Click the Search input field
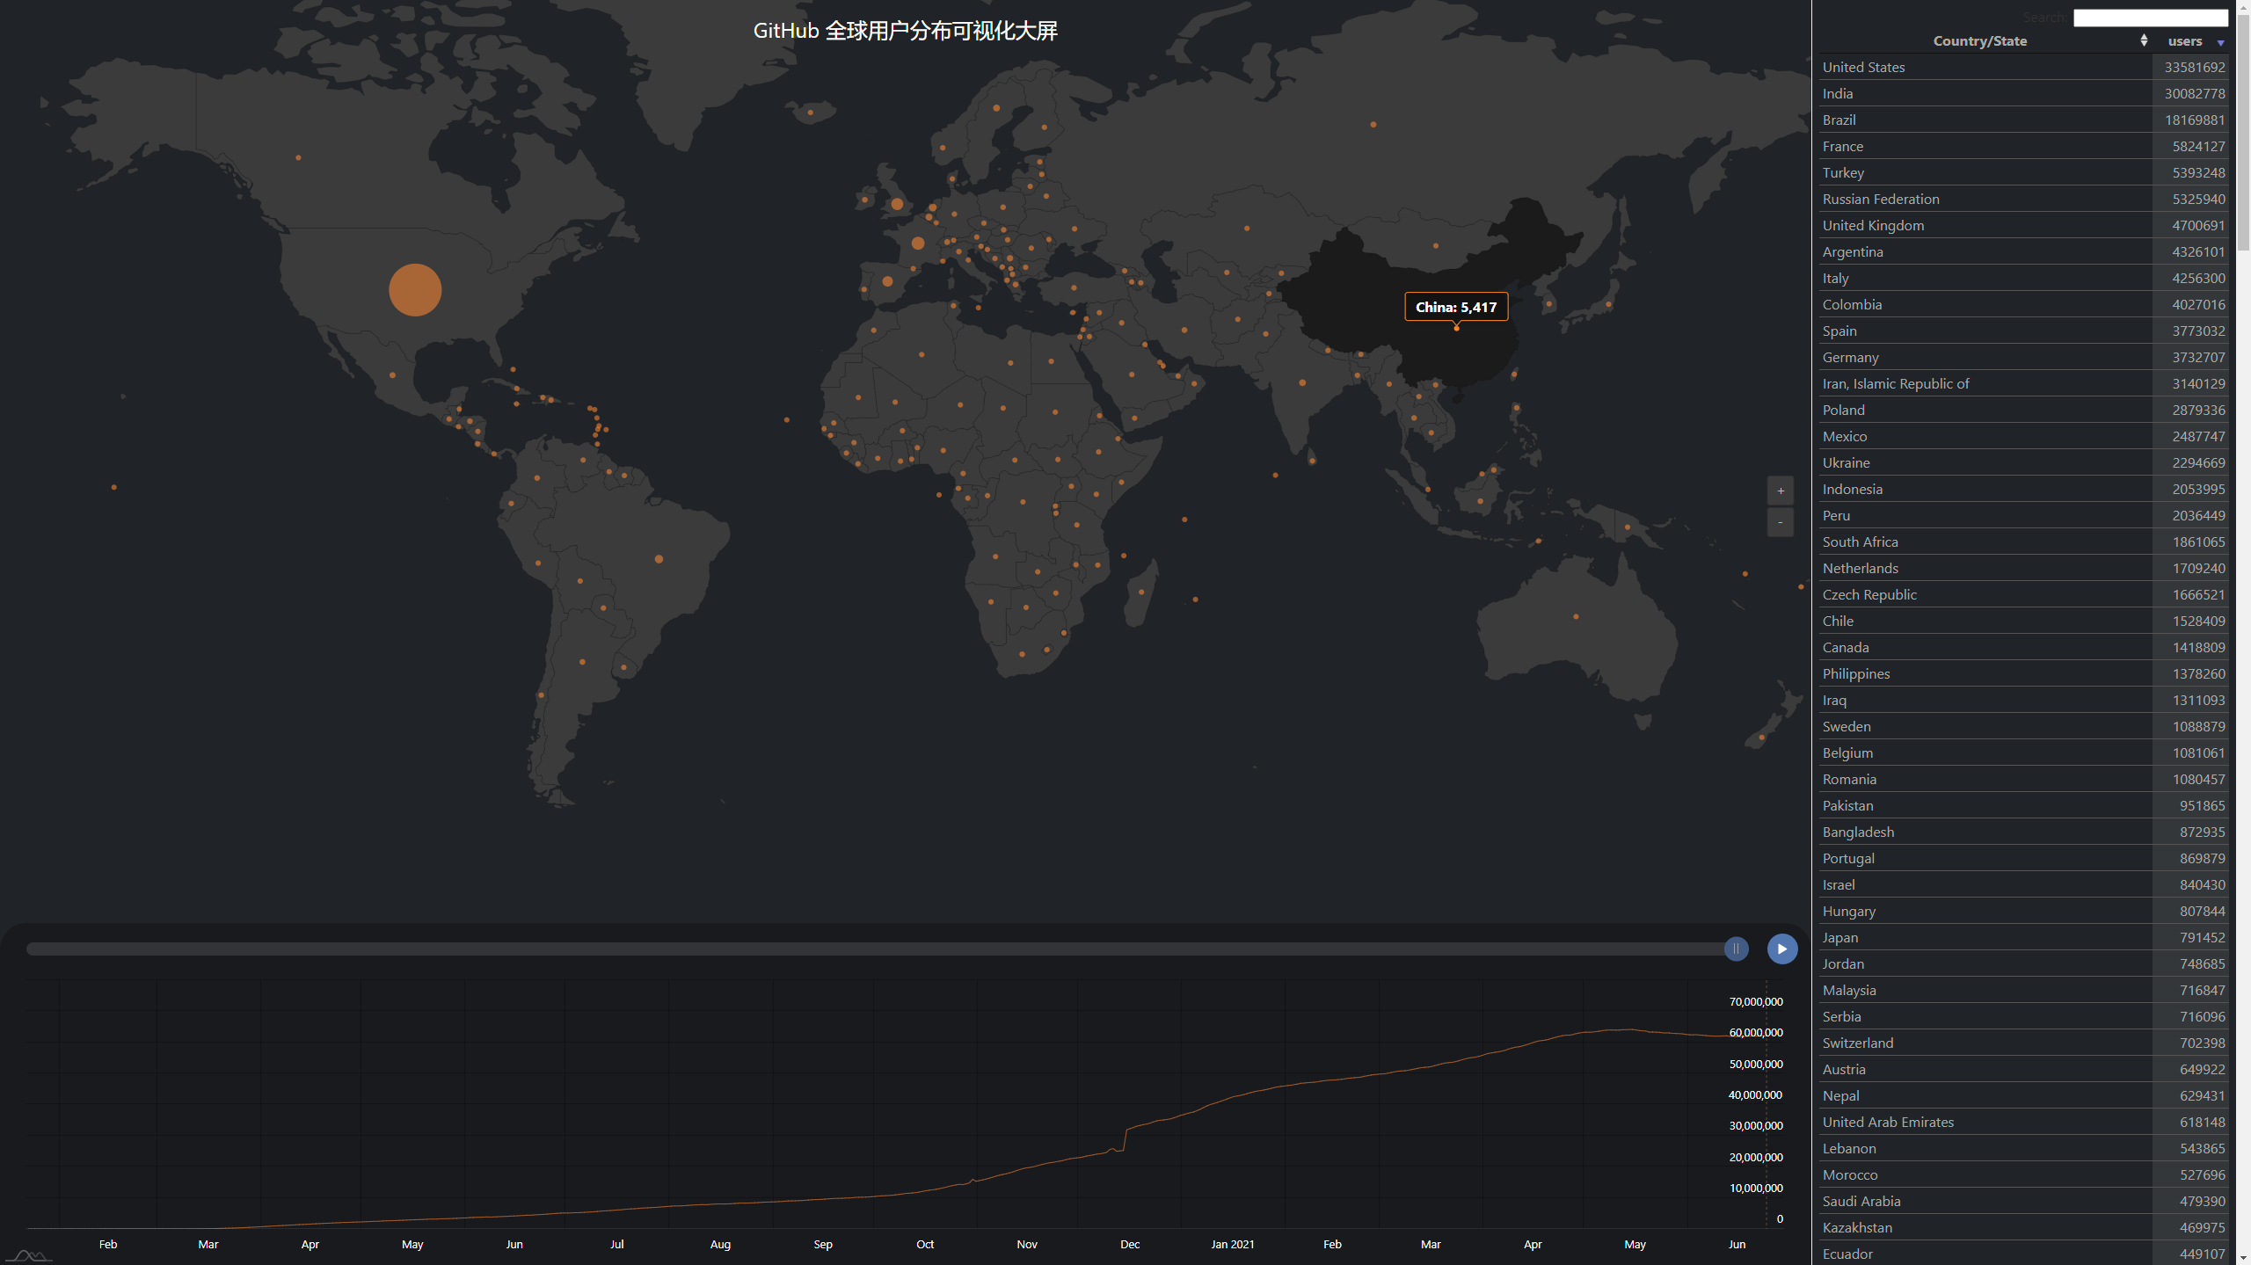Screen dimensions: 2251x1265 pyautogui.click(x=2150, y=18)
